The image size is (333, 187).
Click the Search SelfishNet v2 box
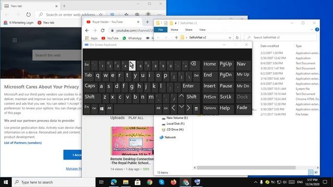(x=280, y=37)
